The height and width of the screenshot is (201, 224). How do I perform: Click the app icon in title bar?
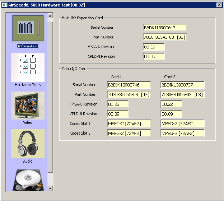[x=5, y=5]
